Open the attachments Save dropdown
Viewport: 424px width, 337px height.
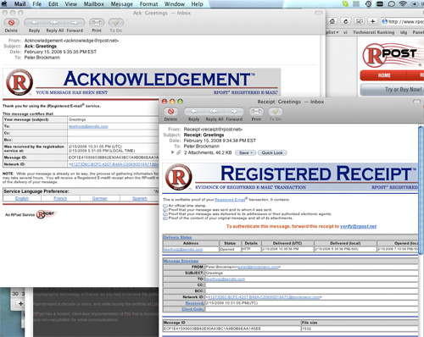pos(245,152)
